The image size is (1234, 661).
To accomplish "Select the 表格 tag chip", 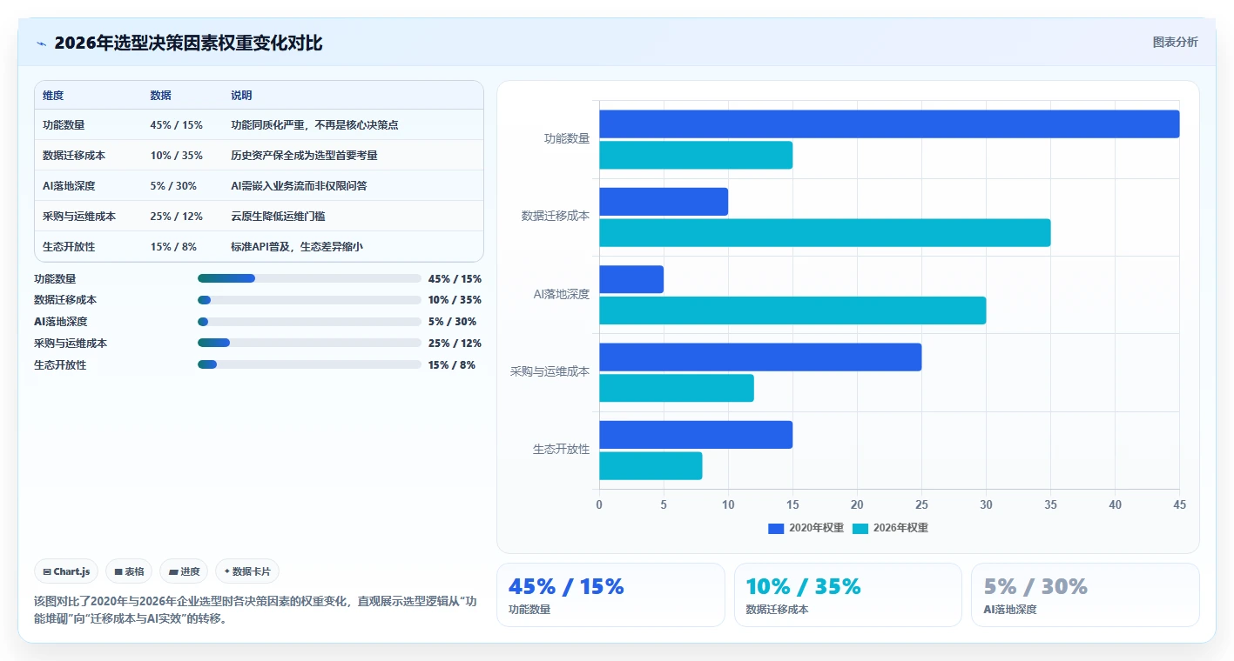I will (x=129, y=571).
